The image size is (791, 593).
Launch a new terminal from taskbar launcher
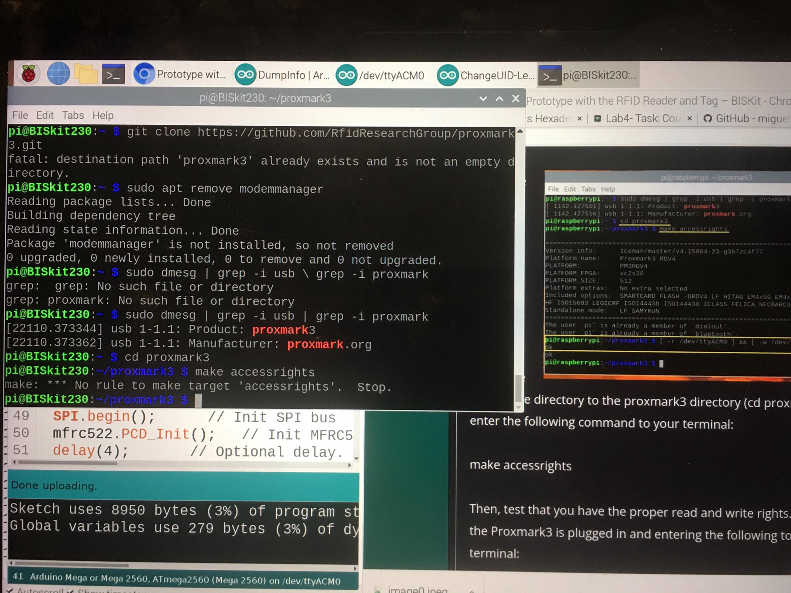click(x=113, y=74)
